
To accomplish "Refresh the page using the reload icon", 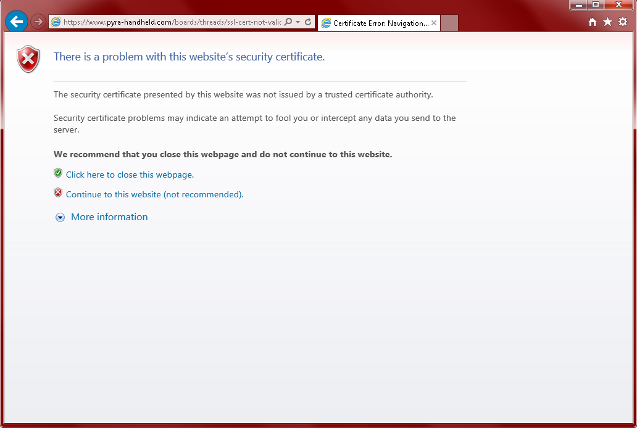I will [x=308, y=22].
